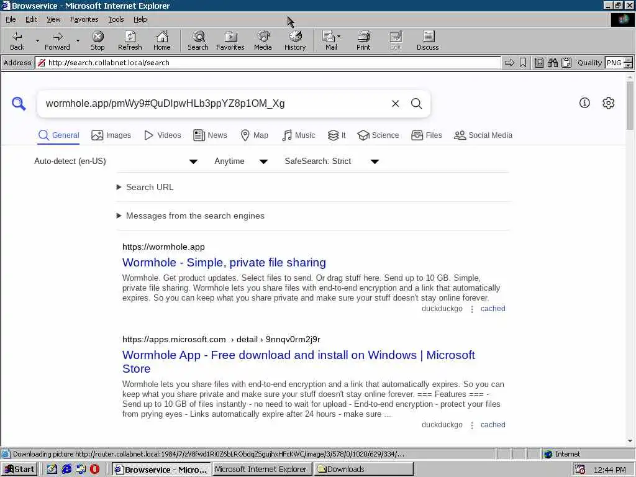The height and width of the screenshot is (477, 636).
Task: Click the red Opera quick launch icon
Action: [94, 470]
